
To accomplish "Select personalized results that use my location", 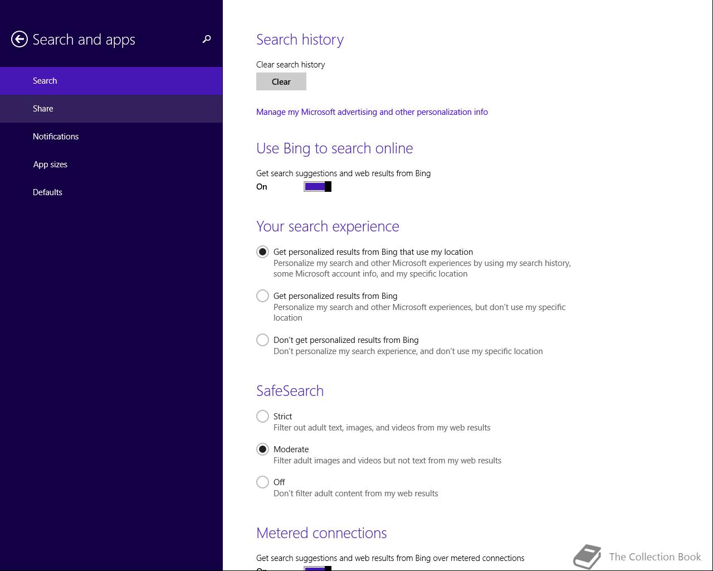I will click(262, 252).
